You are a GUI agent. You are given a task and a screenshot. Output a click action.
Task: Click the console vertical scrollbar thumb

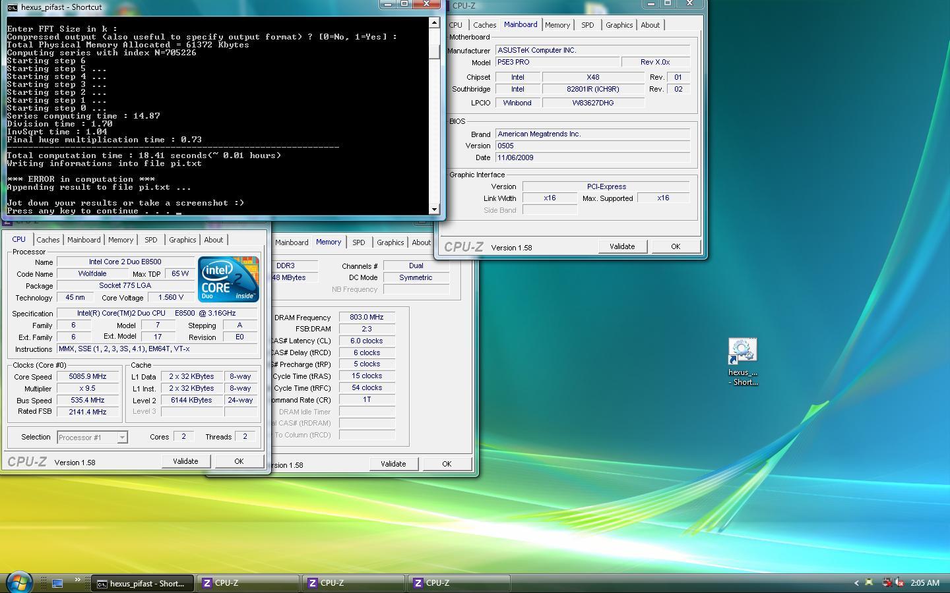click(434, 51)
